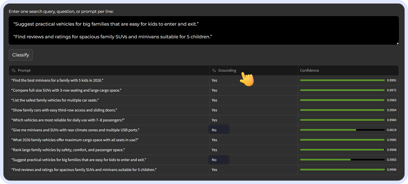Click the Classify button
The image size is (408, 184).
[21, 55]
